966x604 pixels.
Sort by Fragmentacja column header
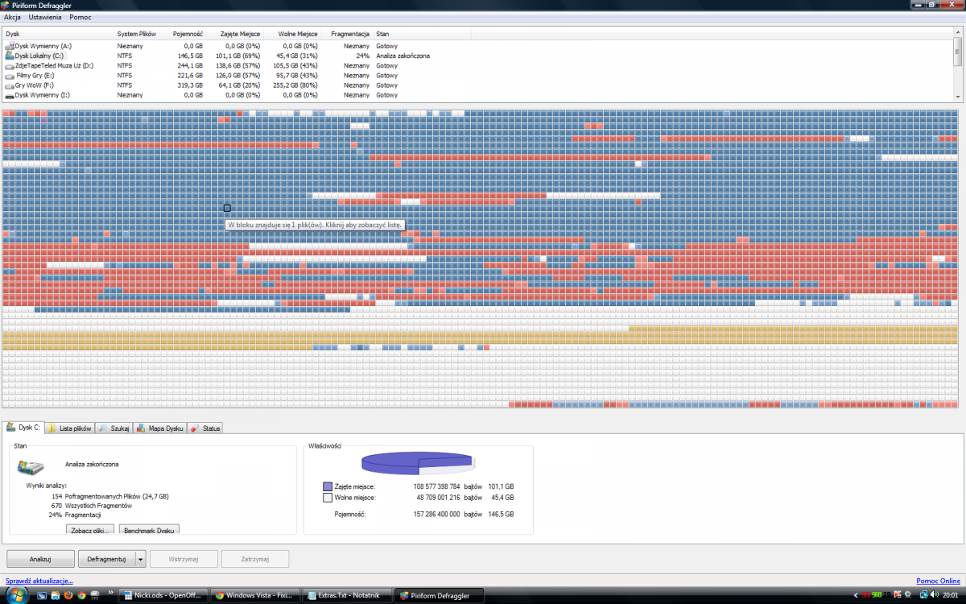tap(348, 34)
